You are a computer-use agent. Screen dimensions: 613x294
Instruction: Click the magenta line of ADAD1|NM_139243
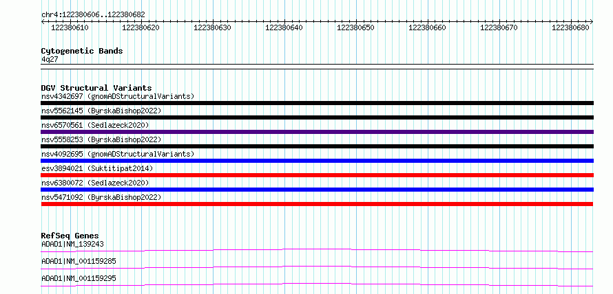pos(317,250)
